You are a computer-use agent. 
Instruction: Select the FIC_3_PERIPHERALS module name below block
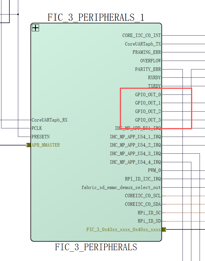(x=96, y=247)
